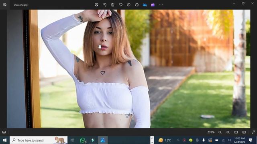Viewport: 257px width, 144px height.
Task: Open the See more options menu
Action: coord(161,5)
